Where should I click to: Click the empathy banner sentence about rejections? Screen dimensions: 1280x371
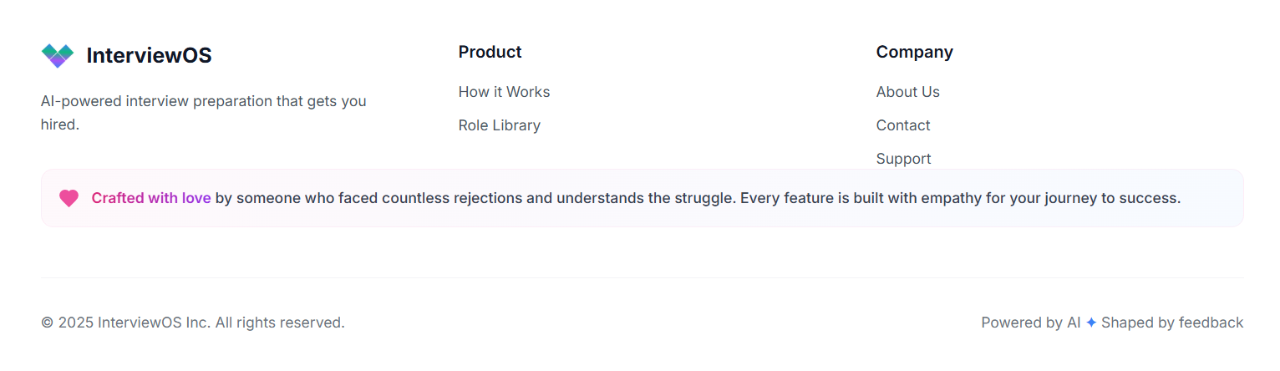pyautogui.click(x=636, y=198)
